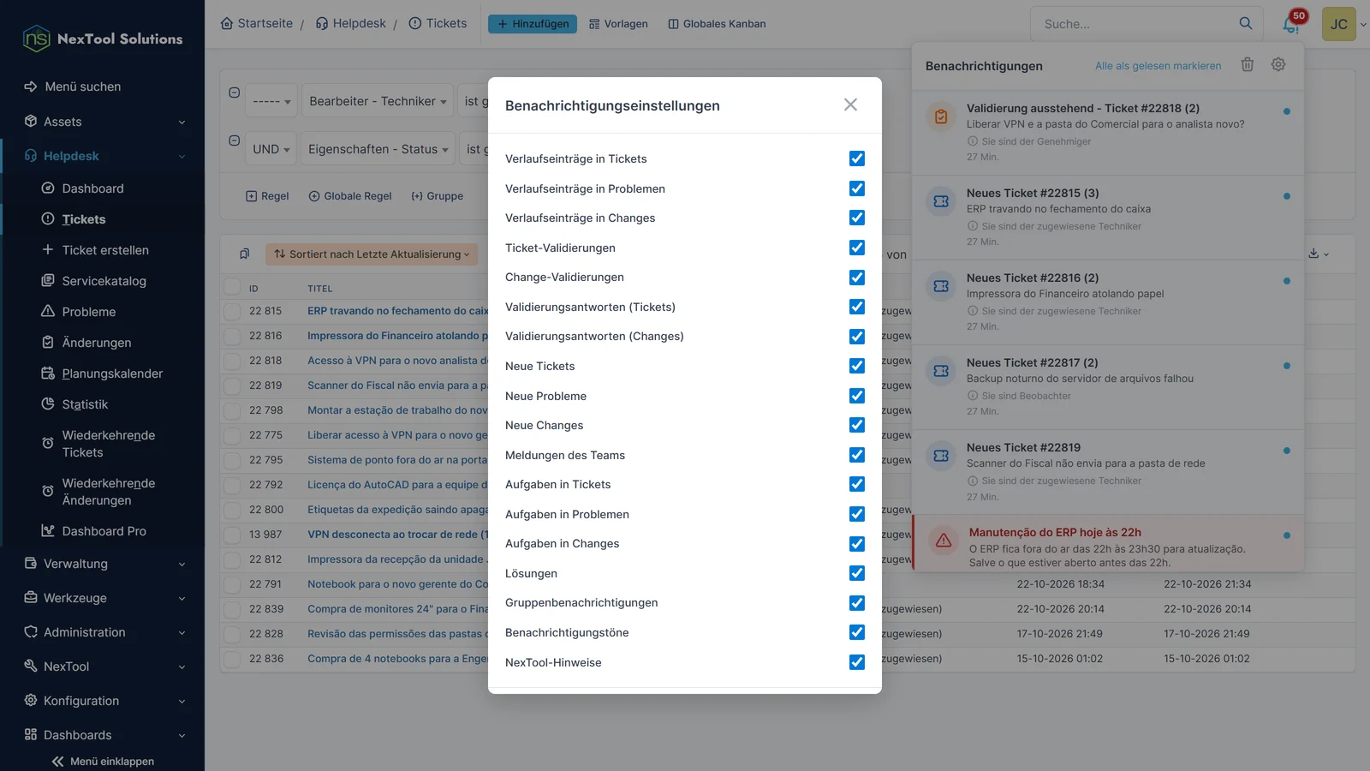Toggle Meldungen des Teams checkbox

(x=857, y=455)
